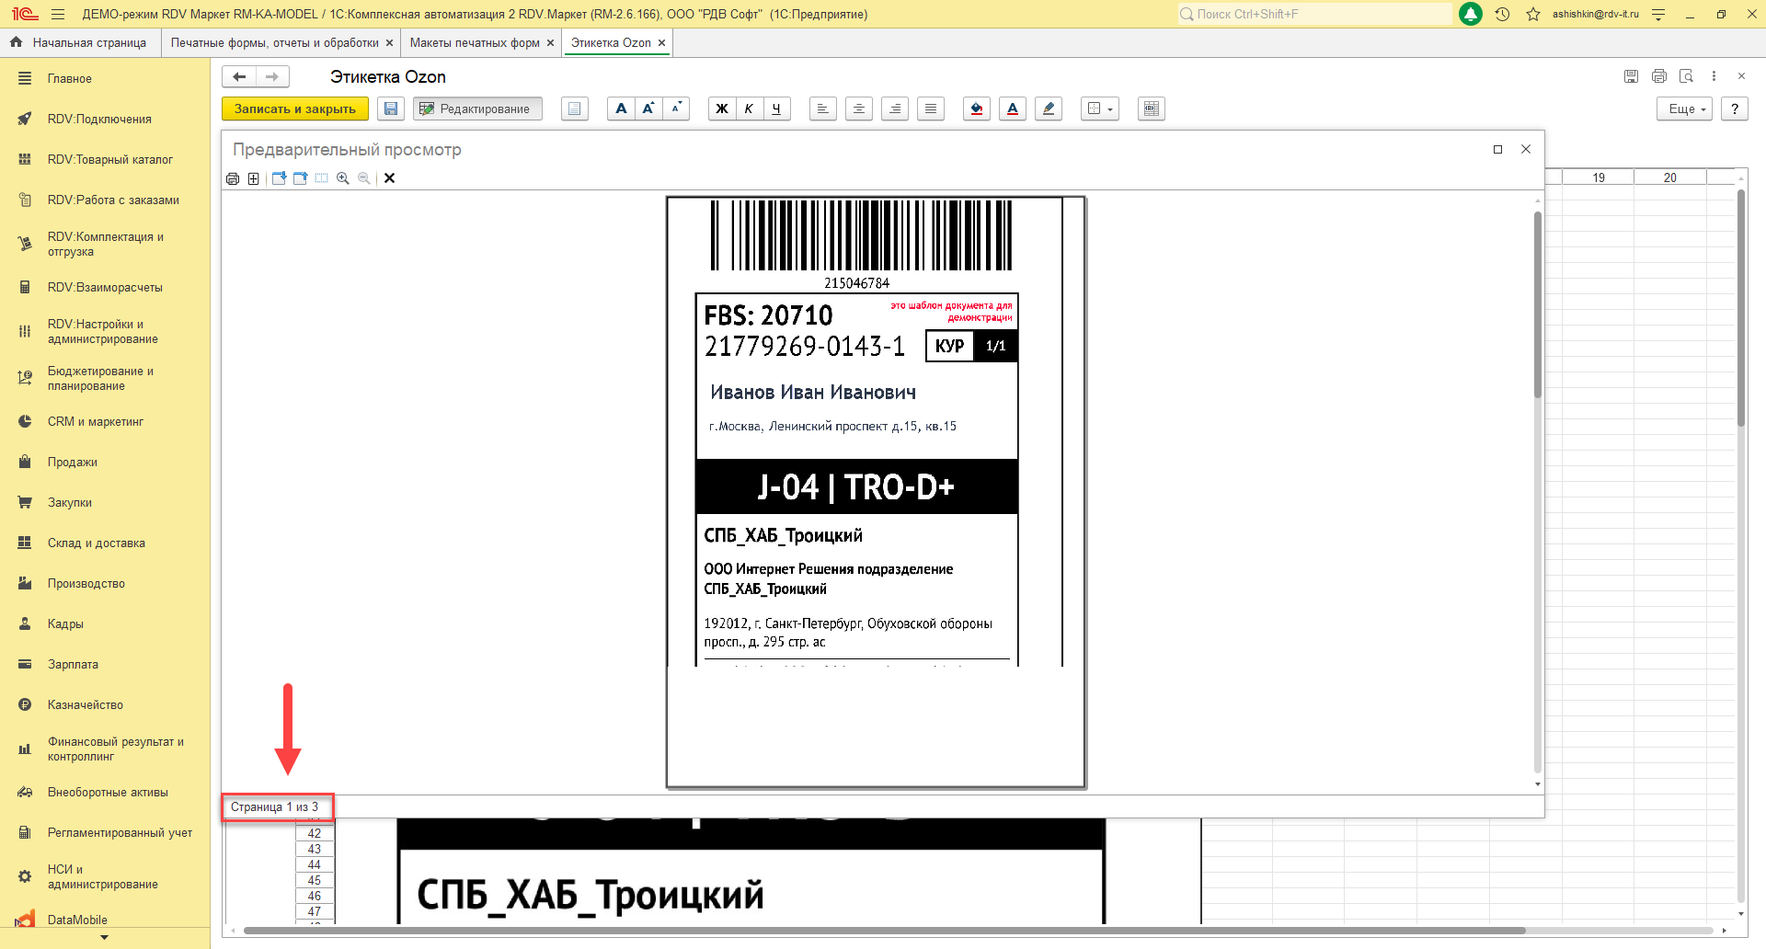
Task: Open help with the question mark button
Action: click(1735, 109)
